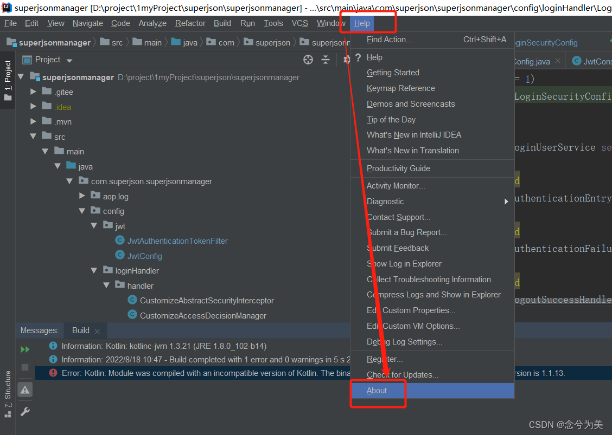This screenshot has width=612, height=435.
Task: Click the src breadcrumb item
Action: (x=111, y=42)
